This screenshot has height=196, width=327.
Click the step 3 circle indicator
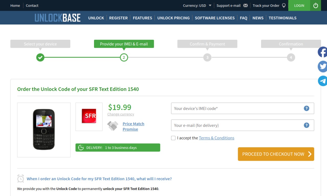coord(207,57)
